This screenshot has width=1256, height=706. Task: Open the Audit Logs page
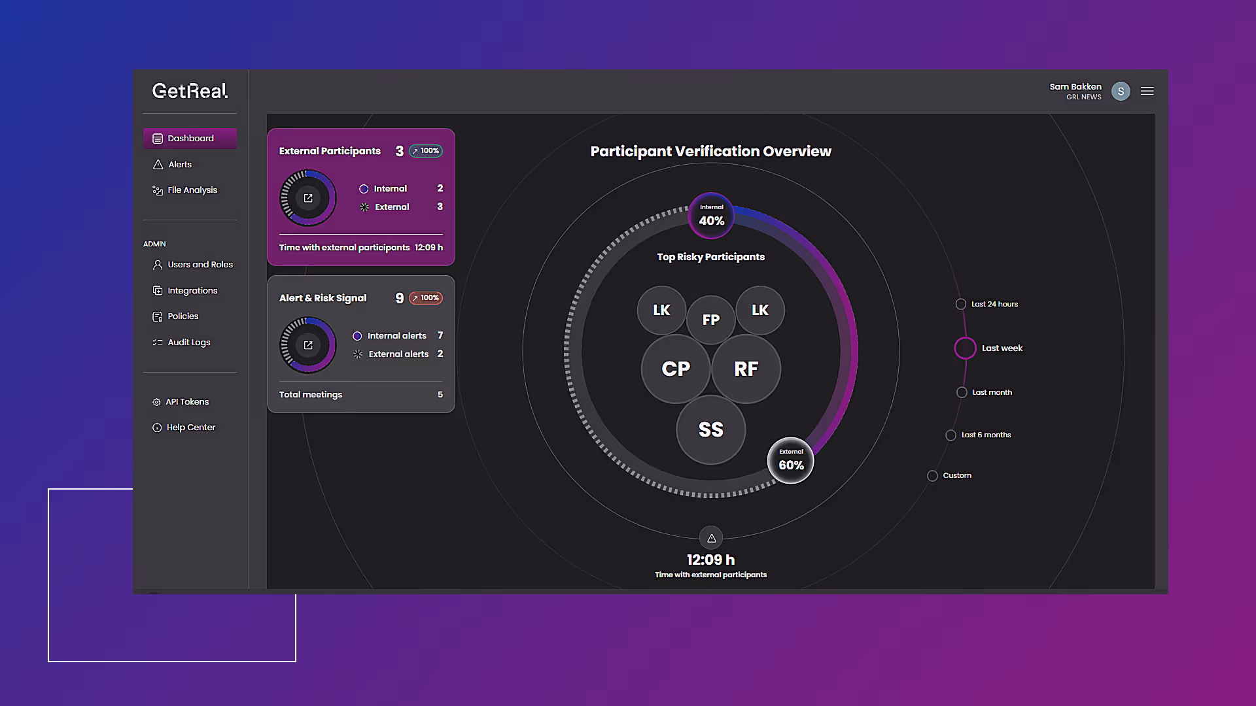pos(188,343)
